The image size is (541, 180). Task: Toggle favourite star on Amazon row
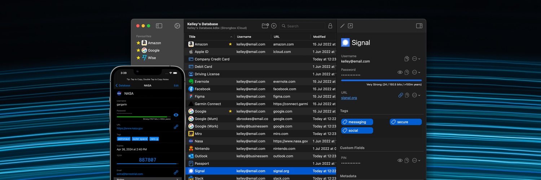[x=230, y=44]
